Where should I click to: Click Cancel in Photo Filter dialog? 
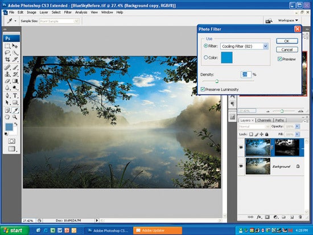(x=287, y=50)
